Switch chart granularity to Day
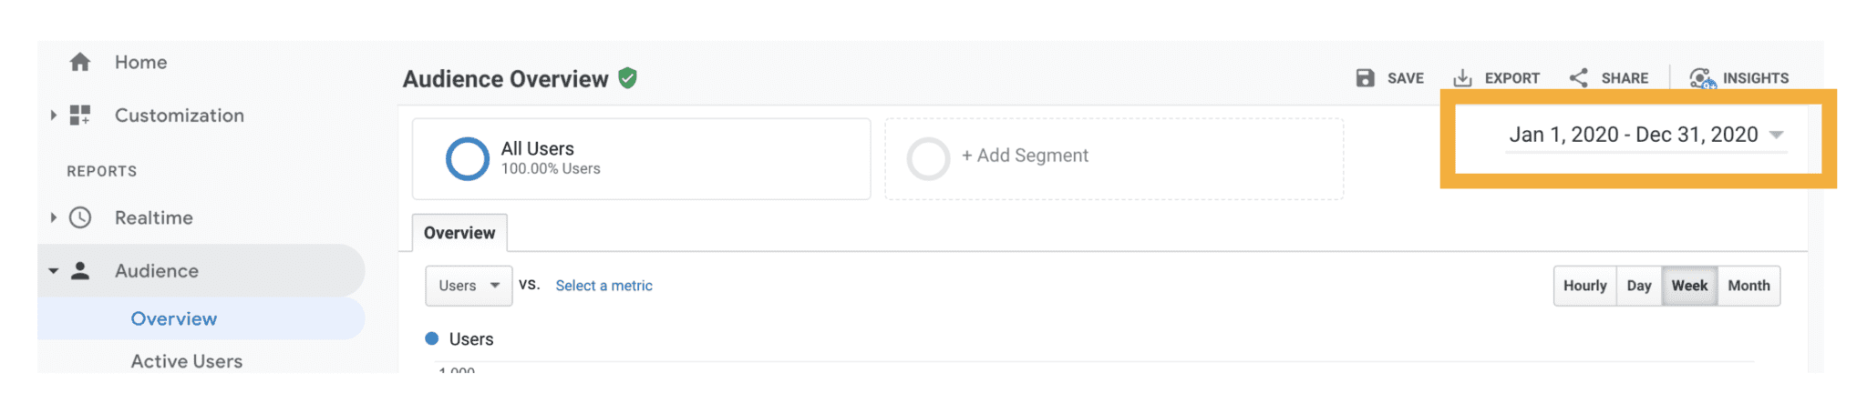Viewport: 1867px width, 413px height. click(x=1639, y=286)
